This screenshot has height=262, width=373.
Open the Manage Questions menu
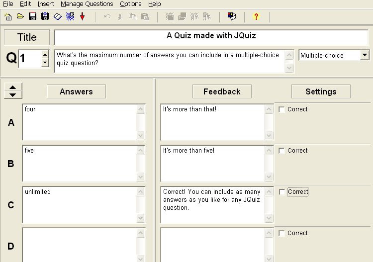[x=87, y=4]
